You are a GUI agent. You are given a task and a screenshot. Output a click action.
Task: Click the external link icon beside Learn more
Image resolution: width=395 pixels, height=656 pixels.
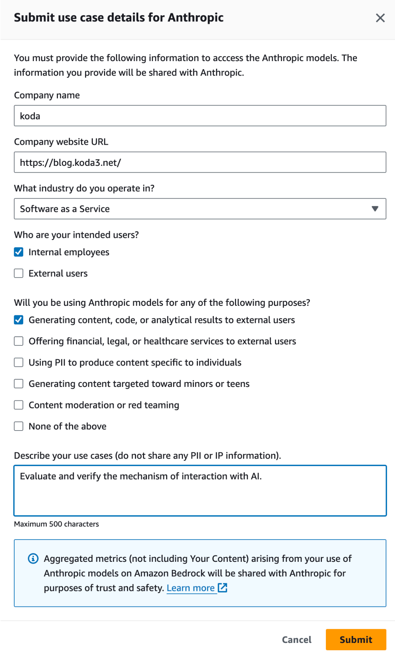click(x=222, y=588)
